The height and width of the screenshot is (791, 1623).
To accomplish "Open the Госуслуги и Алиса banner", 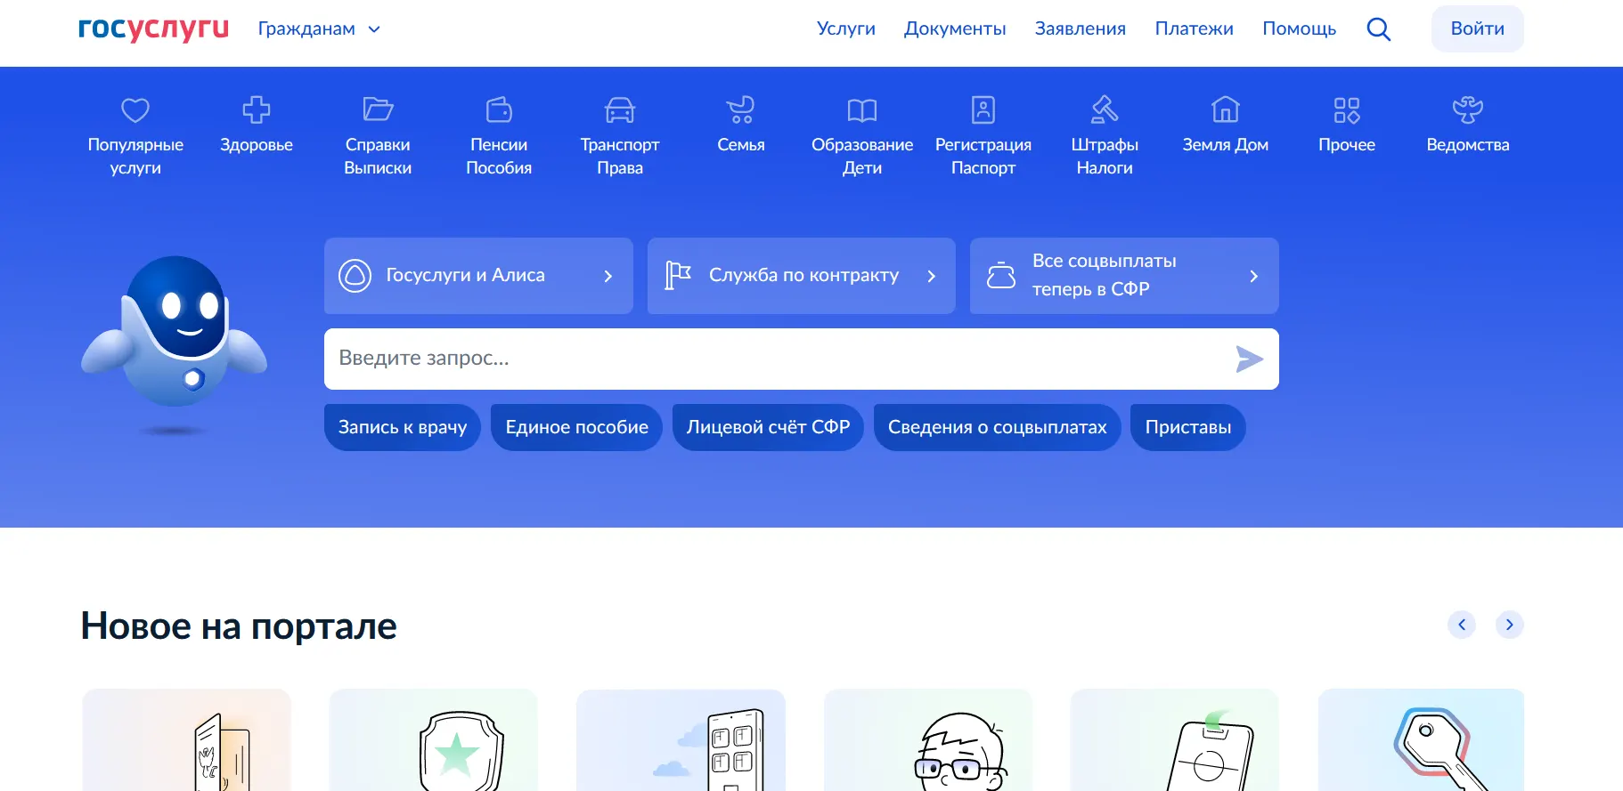I will 478,276.
